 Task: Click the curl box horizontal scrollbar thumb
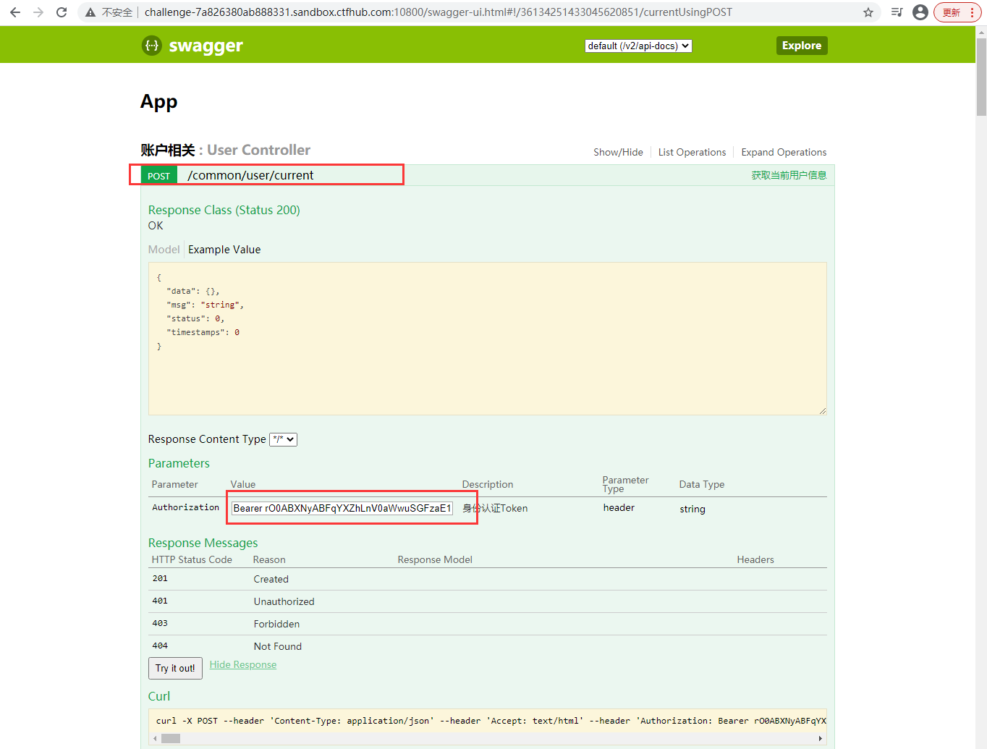[x=171, y=738]
